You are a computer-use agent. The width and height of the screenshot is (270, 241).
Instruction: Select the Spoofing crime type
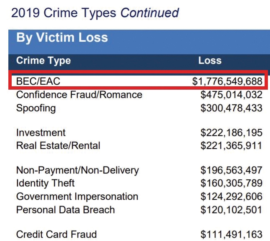(36, 108)
